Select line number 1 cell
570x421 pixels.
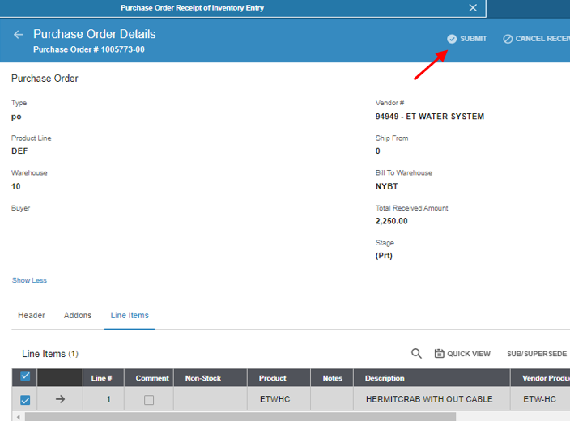[104, 399]
